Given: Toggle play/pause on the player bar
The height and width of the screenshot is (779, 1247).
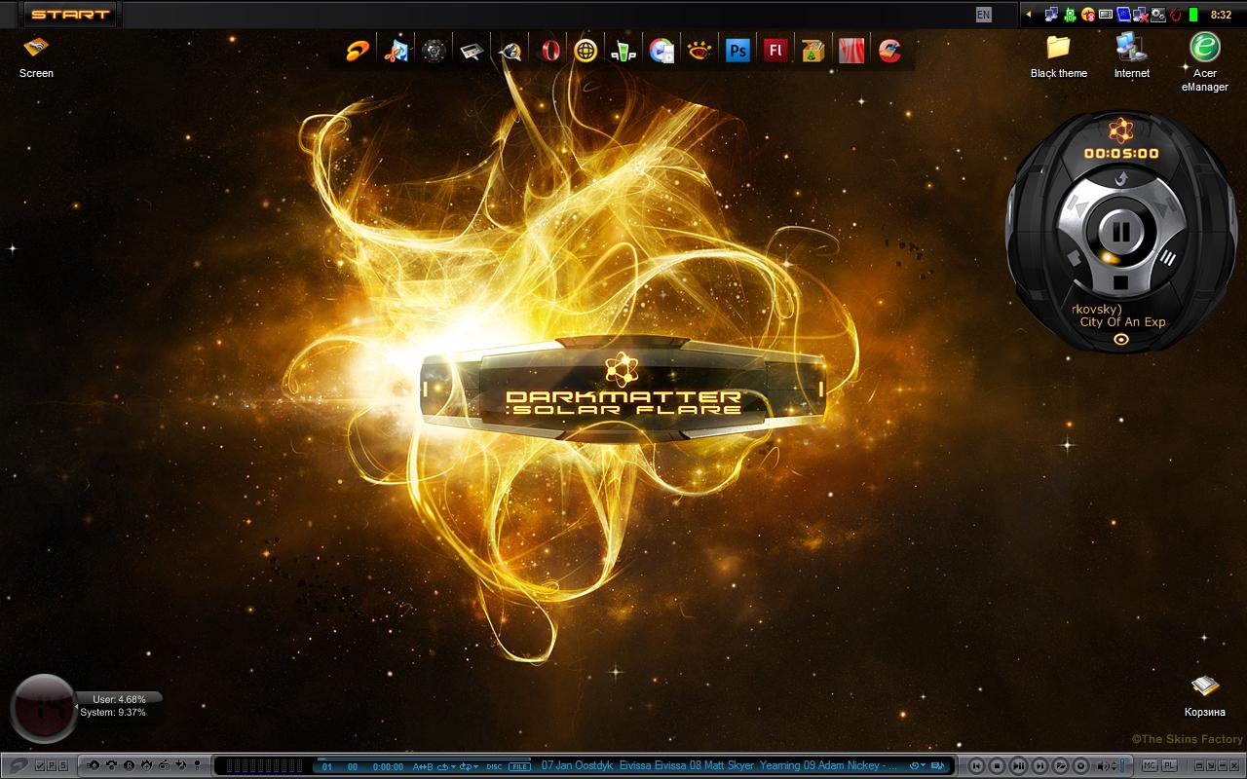Looking at the screenshot, I should tap(1018, 766).
